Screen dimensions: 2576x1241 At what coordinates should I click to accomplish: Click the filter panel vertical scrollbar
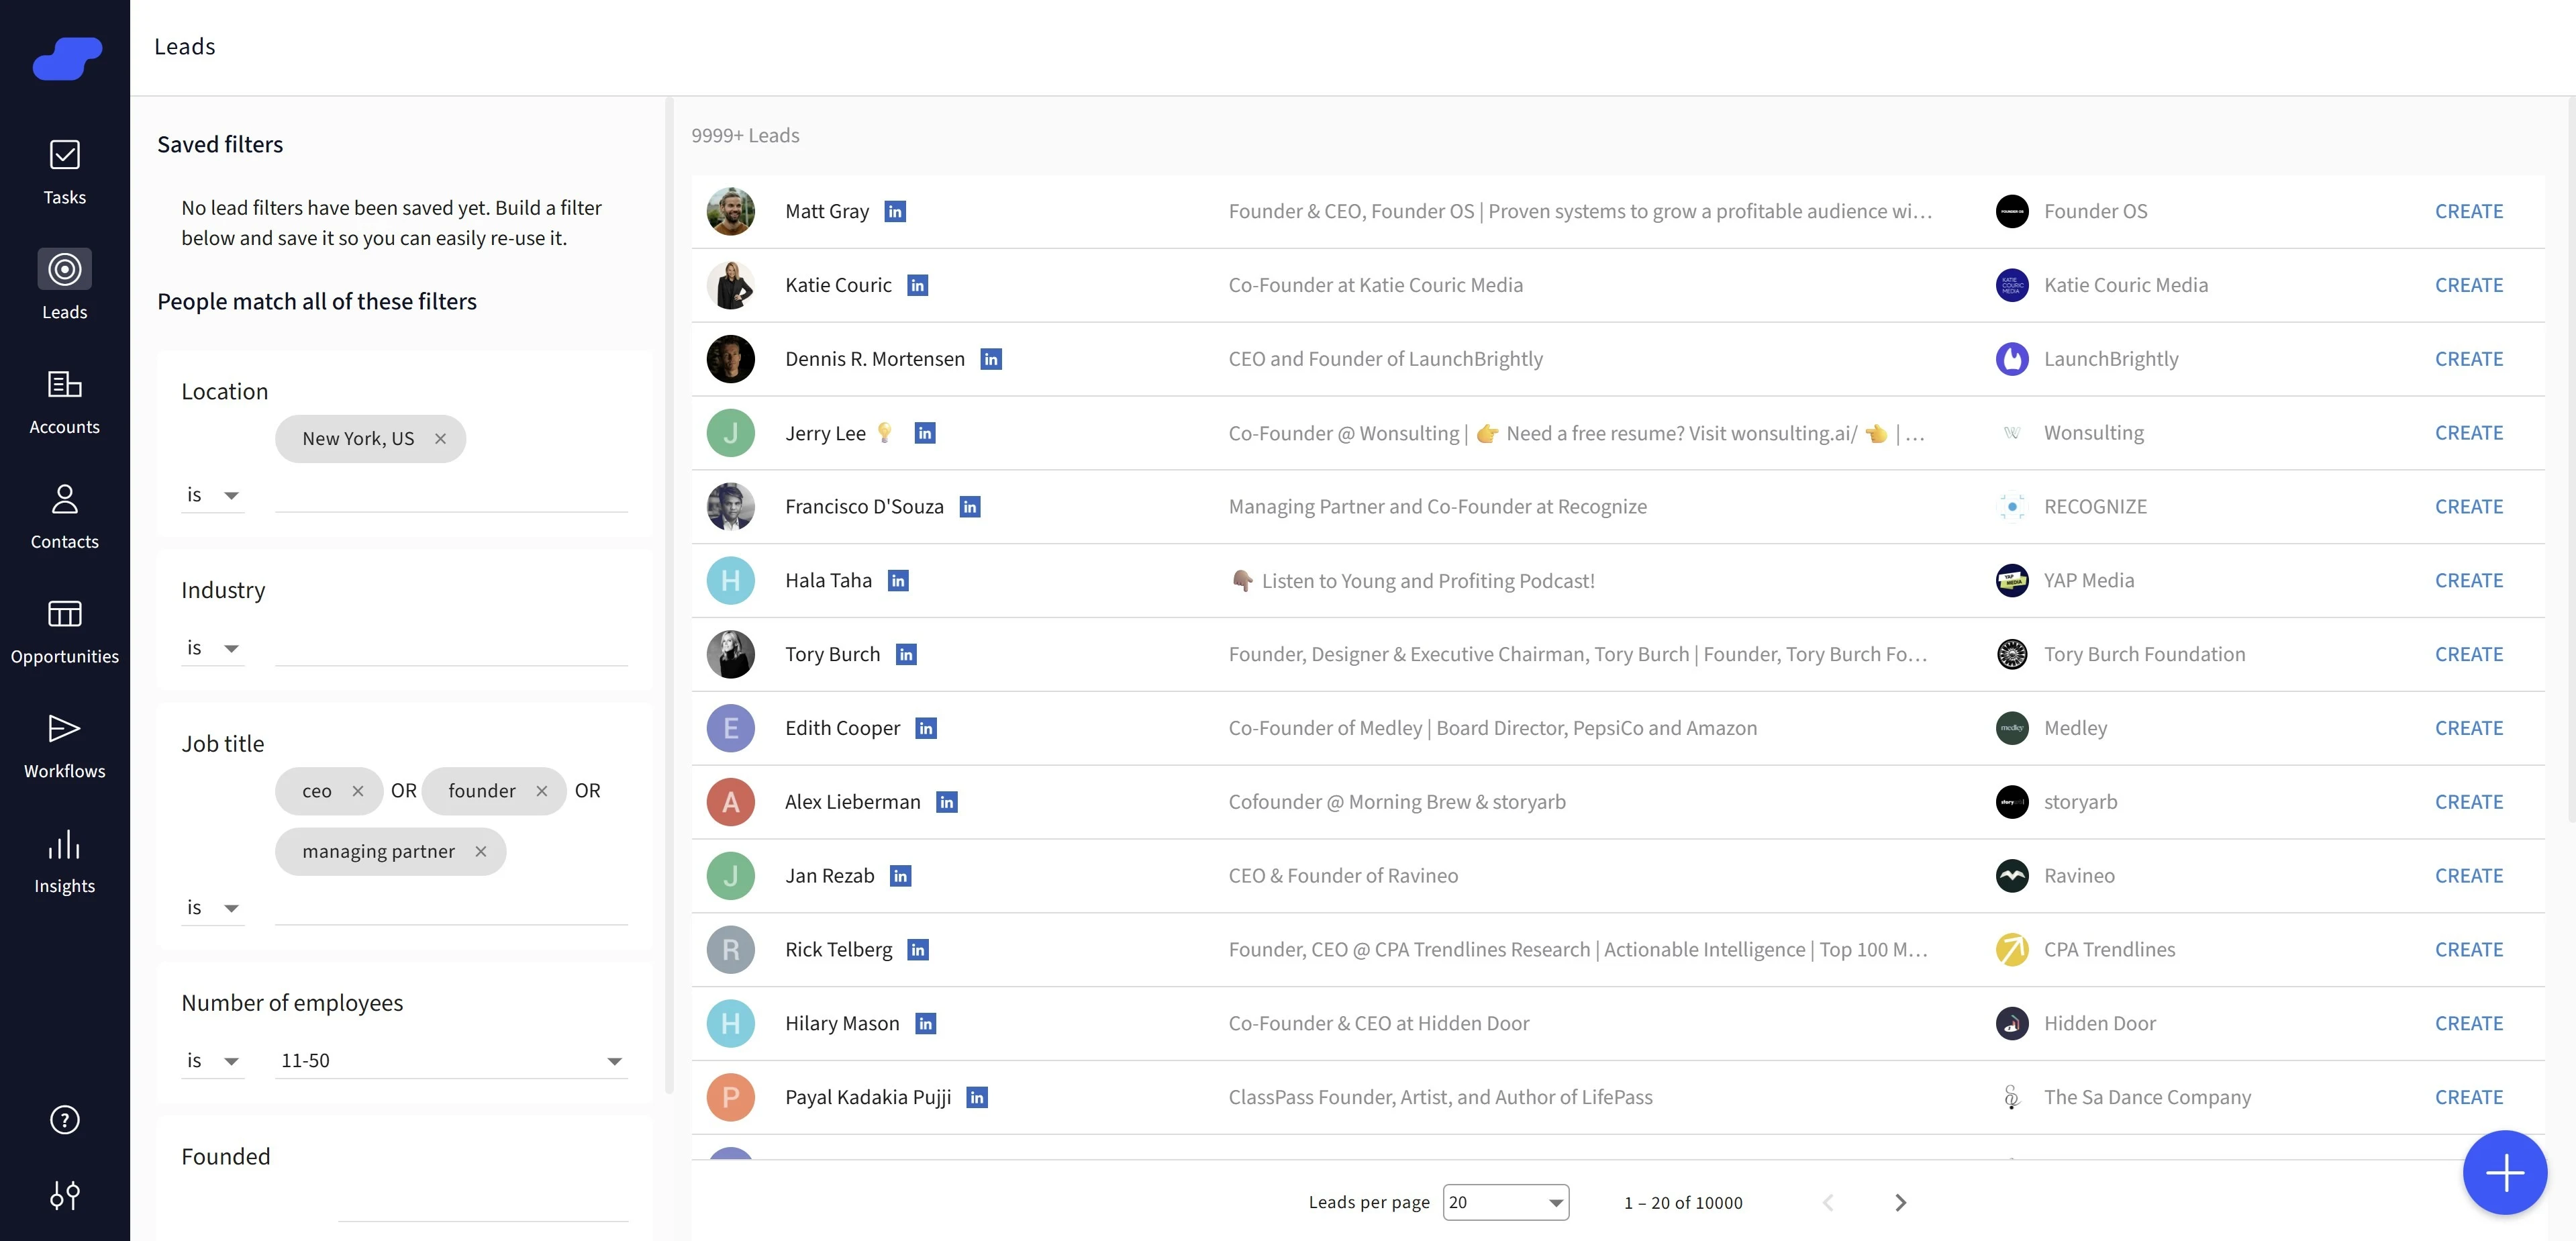[669, 596]
